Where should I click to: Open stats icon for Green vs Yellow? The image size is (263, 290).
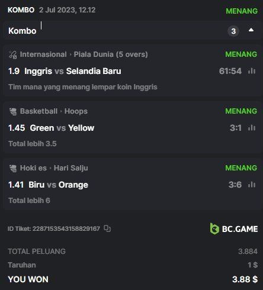(x=252, y=128)
